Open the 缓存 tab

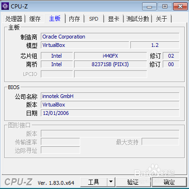35,19
